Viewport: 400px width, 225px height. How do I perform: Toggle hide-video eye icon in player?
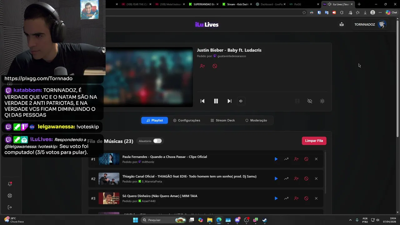[310, 101]
